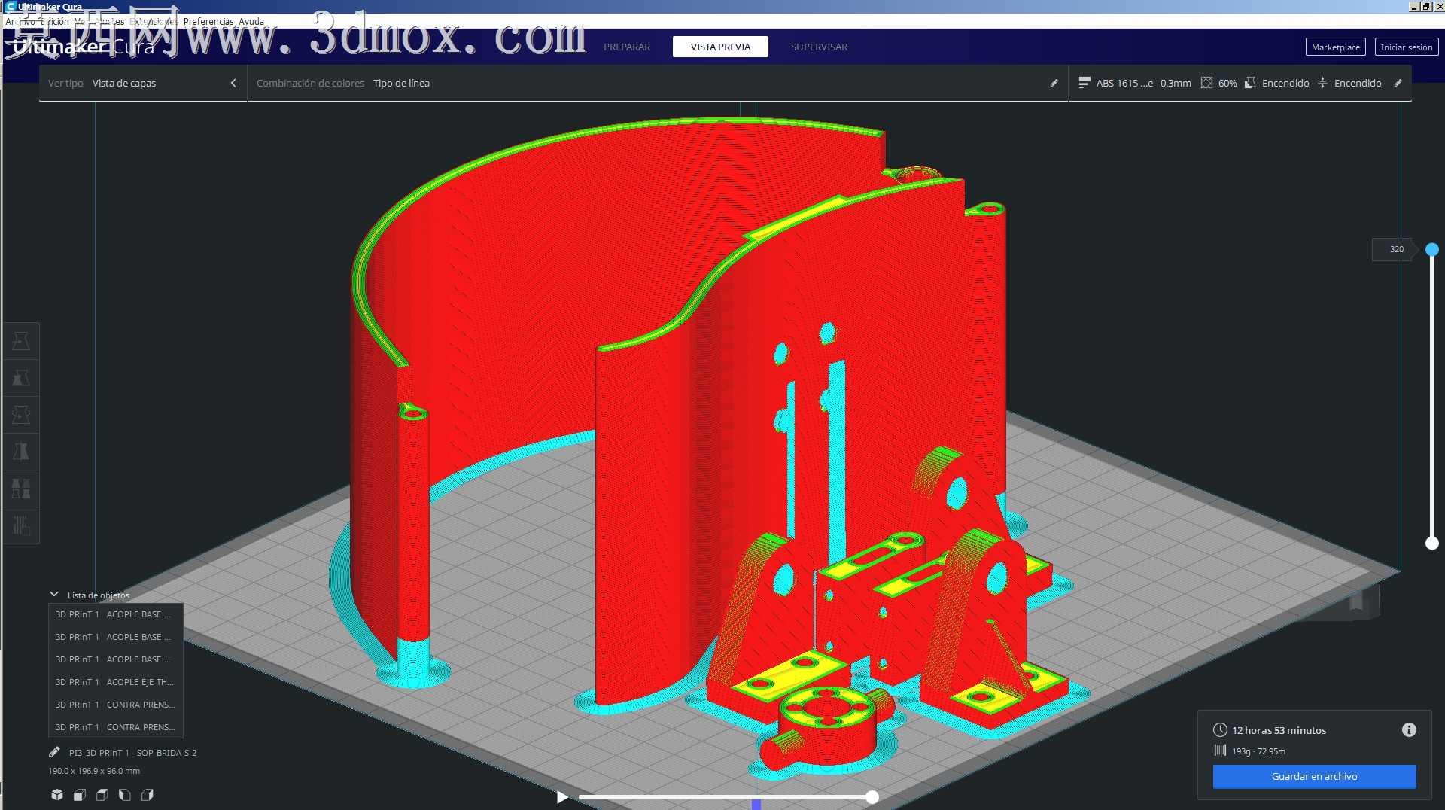Open the Marketplace
Image resolution: width=1445 pixels, height=810 pixels.
[x=1335, y=47]
